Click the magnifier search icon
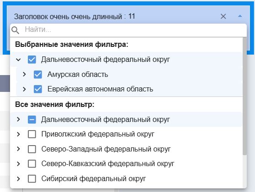Viewport: 255px width, 192px height. pyautogui.click(x=15, y=30)
